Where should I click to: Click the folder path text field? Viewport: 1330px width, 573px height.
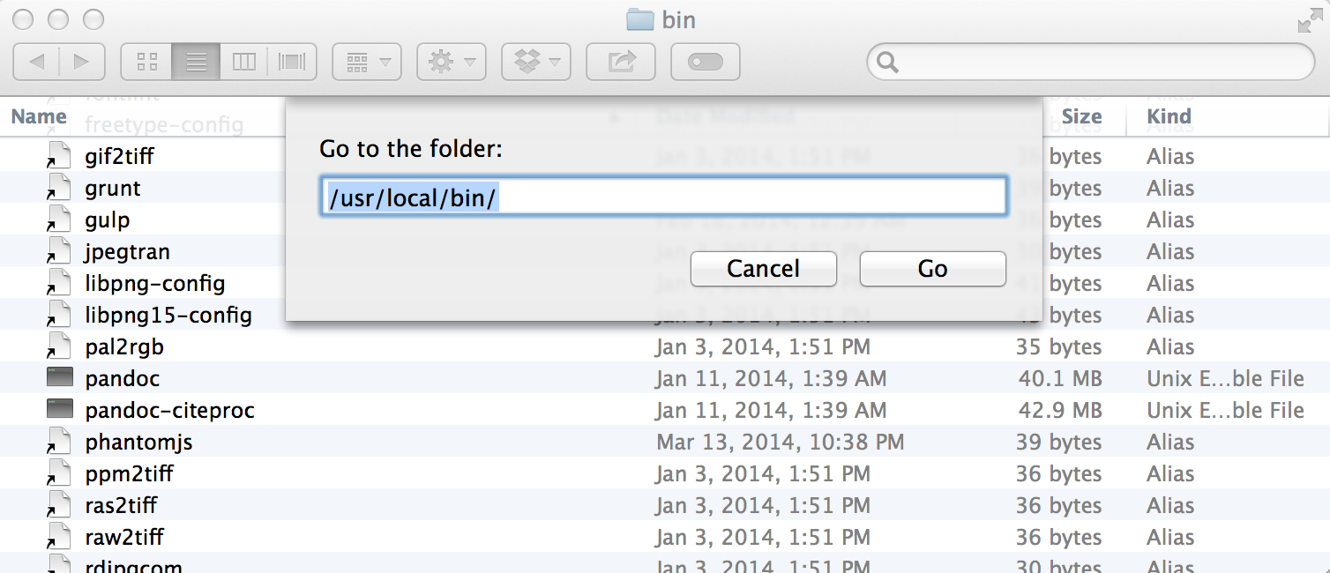pyautogui.click(x=663, y=197)
